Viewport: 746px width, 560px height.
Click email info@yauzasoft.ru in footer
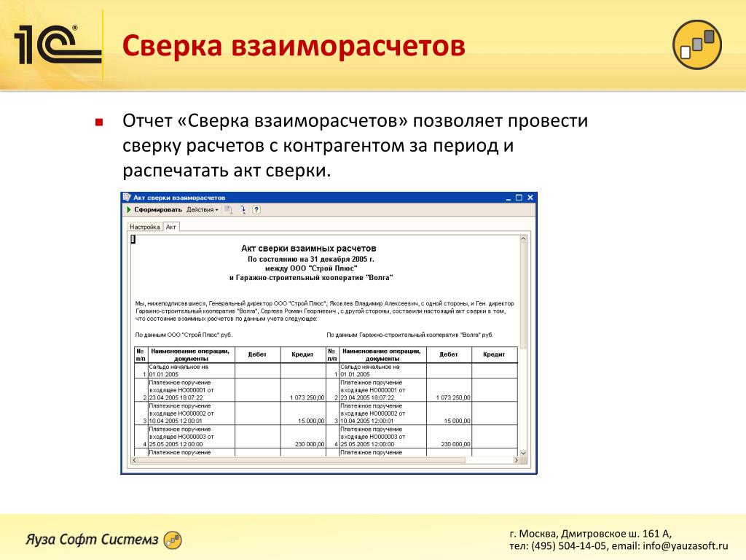coord(685,546)
